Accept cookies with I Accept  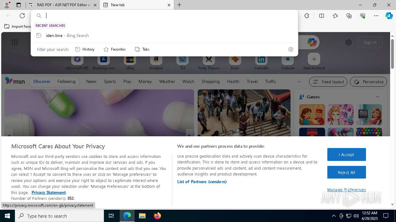346,154
